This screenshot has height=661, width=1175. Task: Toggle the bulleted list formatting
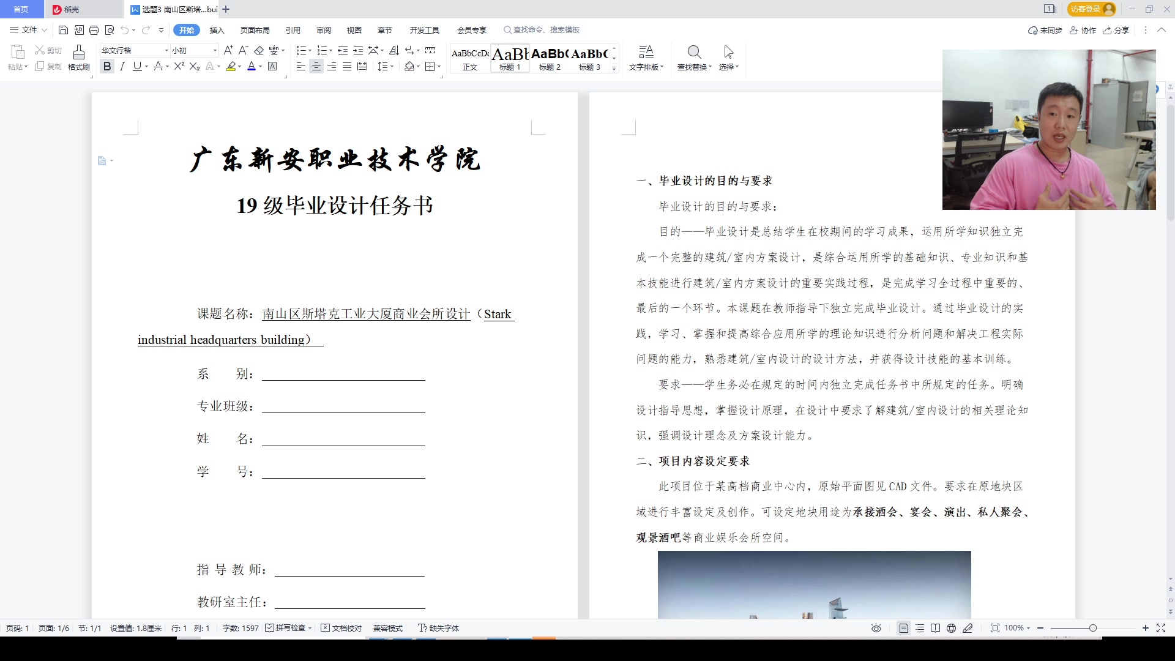[x=302, y=51]
